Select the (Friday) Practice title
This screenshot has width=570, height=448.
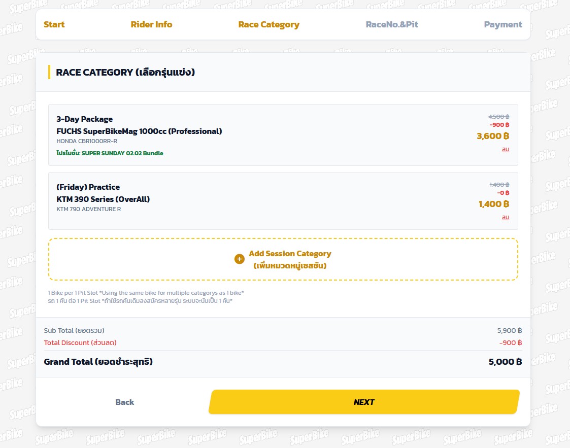88,187
